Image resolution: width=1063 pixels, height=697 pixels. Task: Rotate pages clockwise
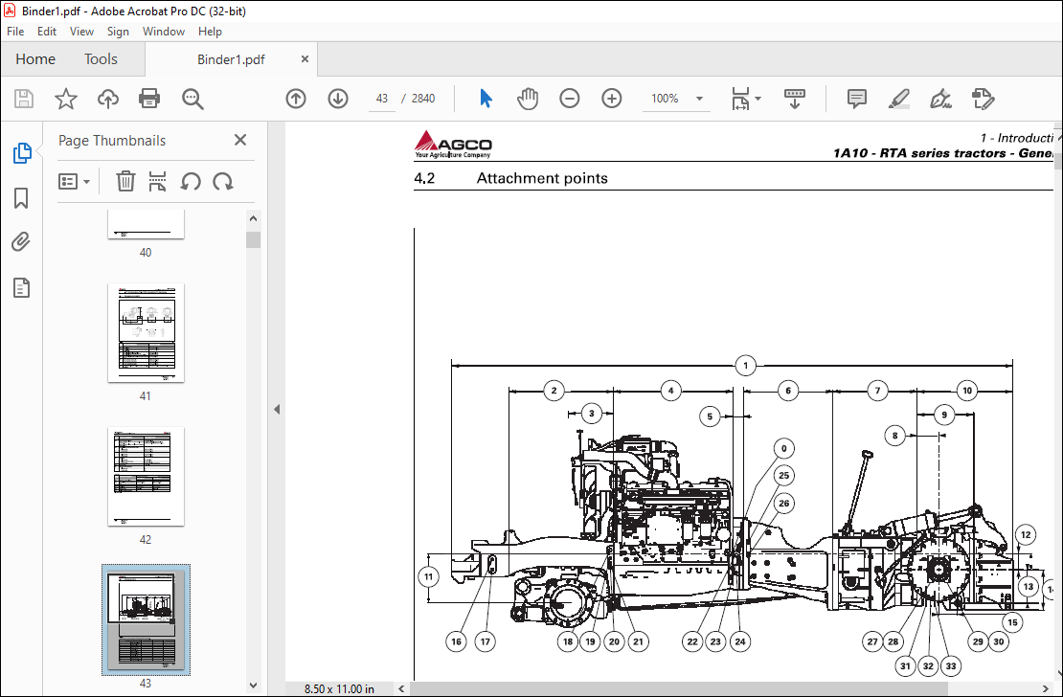point(222,182)
